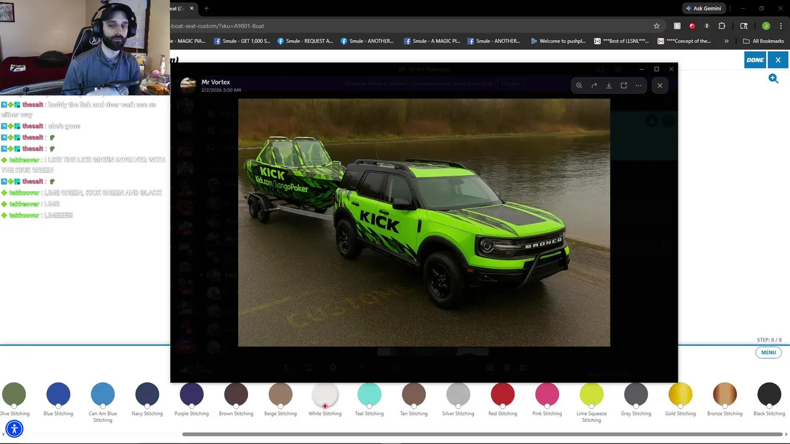Screen dimensions: 790x444
Task: Close the image preview with round X
Action: [x=660, y=86]
